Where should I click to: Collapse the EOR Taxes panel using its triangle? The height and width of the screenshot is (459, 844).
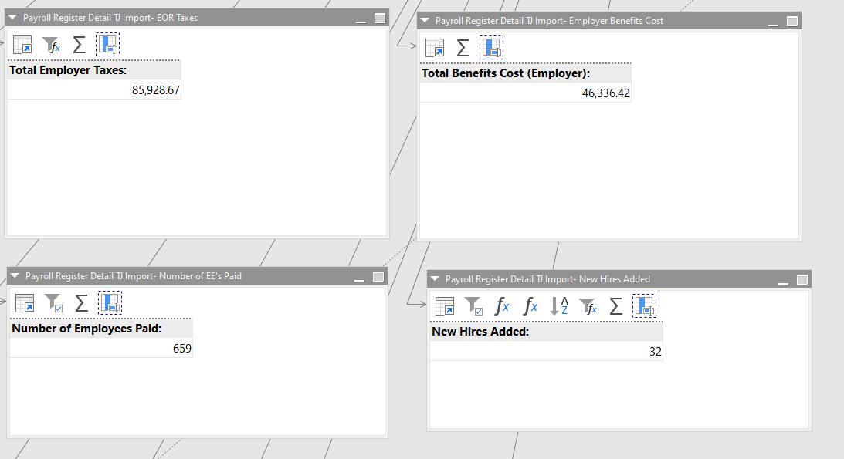coord(12,18)
